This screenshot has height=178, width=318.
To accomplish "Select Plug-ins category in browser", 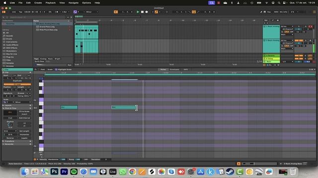I will coord(9,57).
